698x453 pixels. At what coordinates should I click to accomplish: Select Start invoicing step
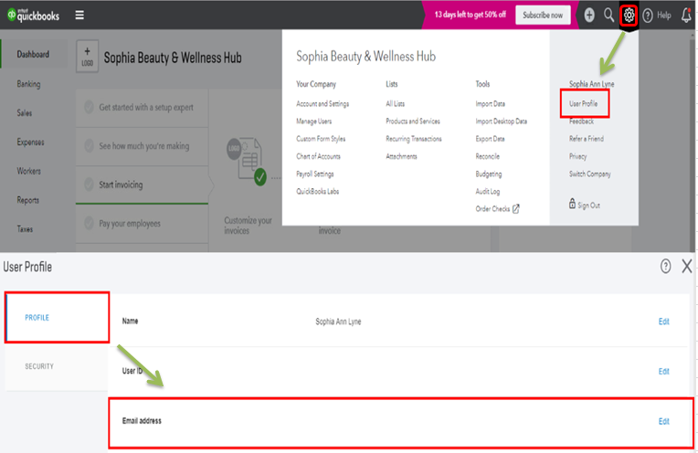[x=142, y=184]
